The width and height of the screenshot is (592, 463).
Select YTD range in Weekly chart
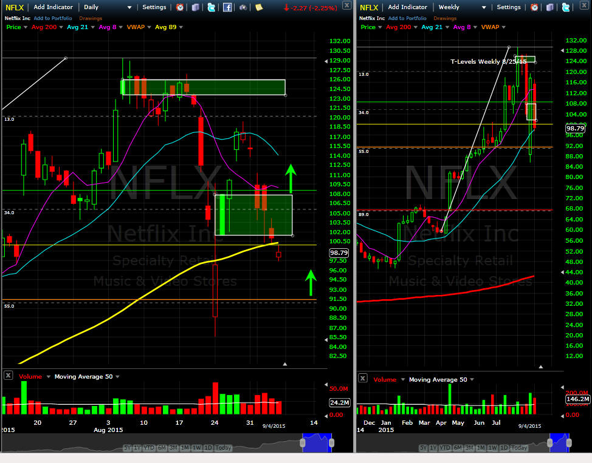pyautogui.click(x=445, y=448)
